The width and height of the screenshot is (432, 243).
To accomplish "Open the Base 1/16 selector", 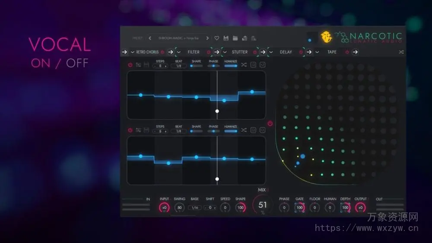I will pos(195,208).
